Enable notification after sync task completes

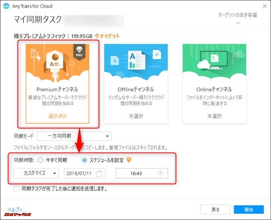[16, 189]
